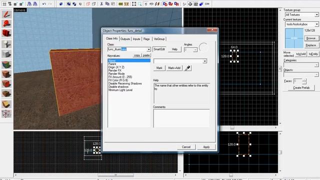Click the Mark+Add button

pyautogui.click(x=174, y=68)
